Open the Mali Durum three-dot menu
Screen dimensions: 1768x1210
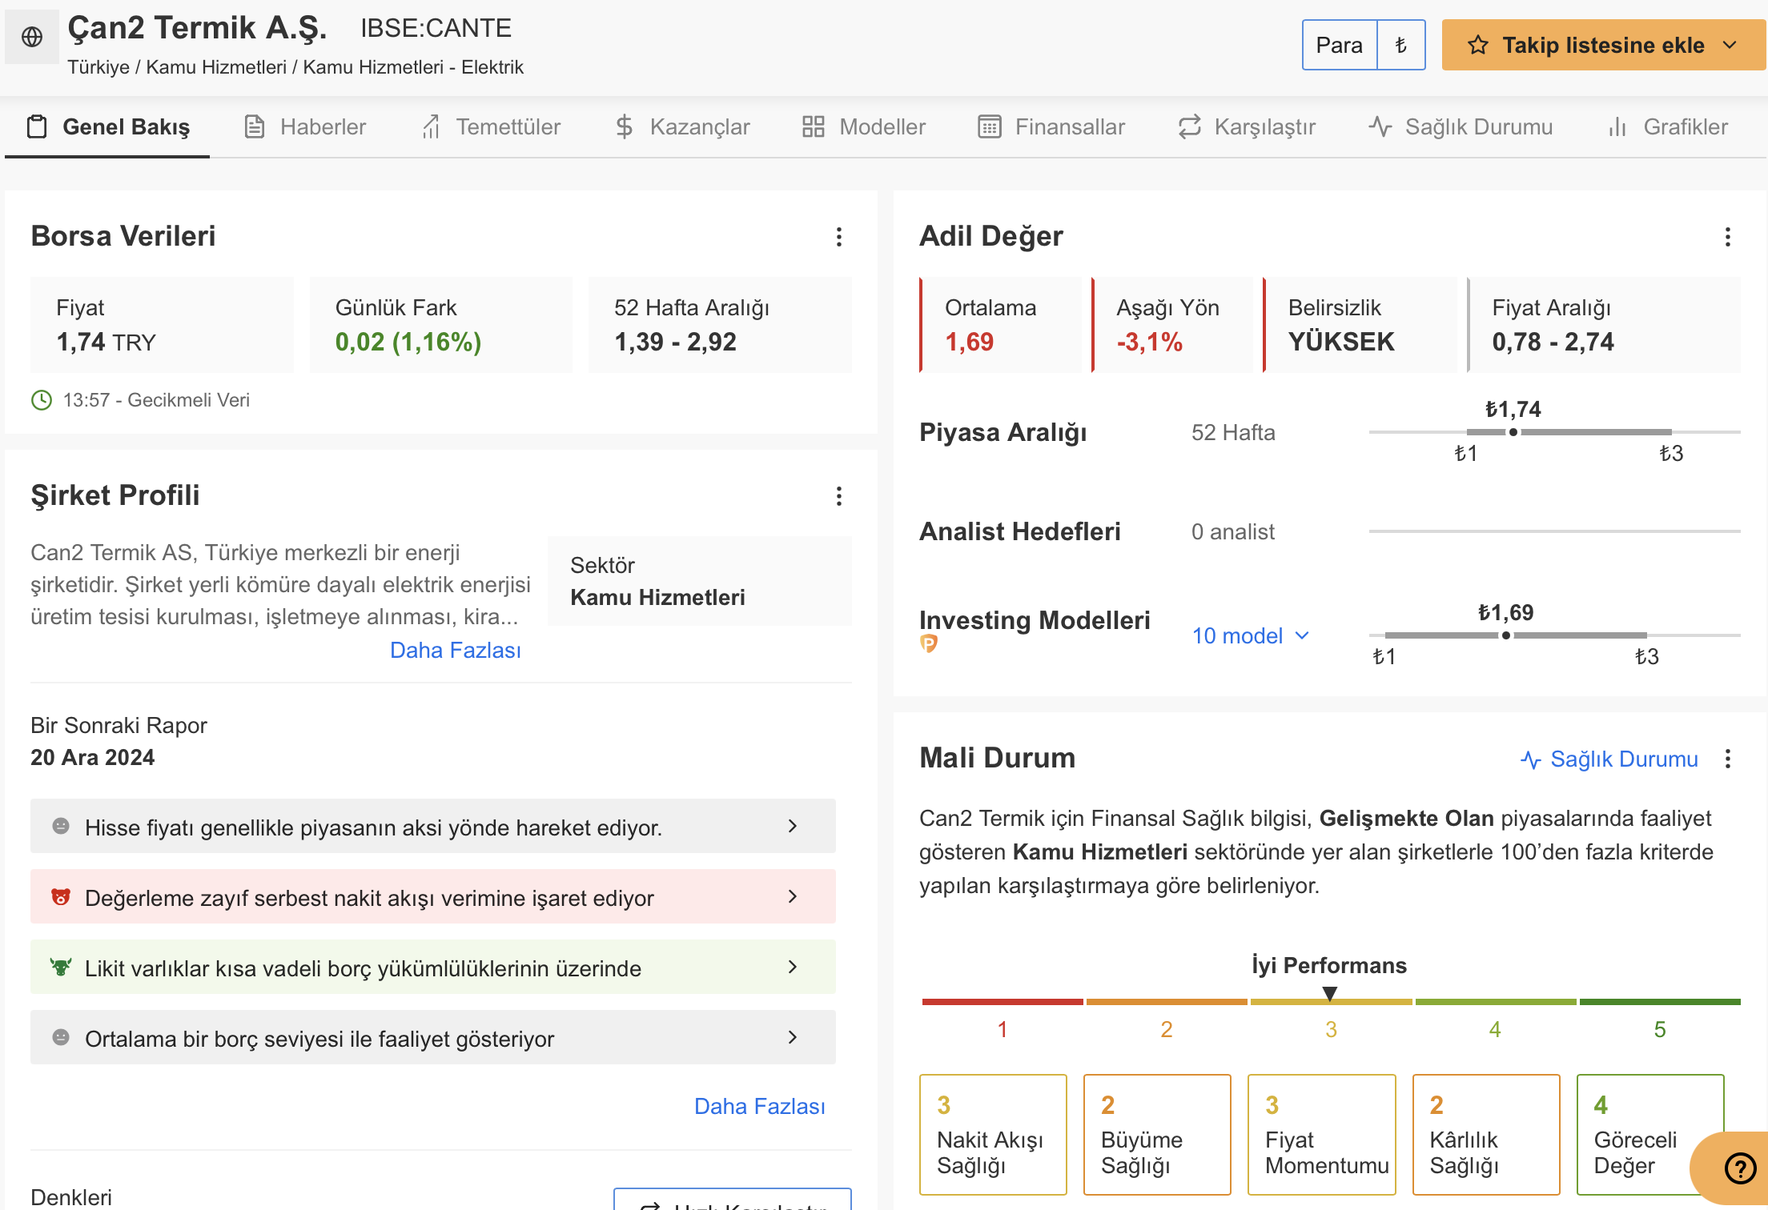1727,759
